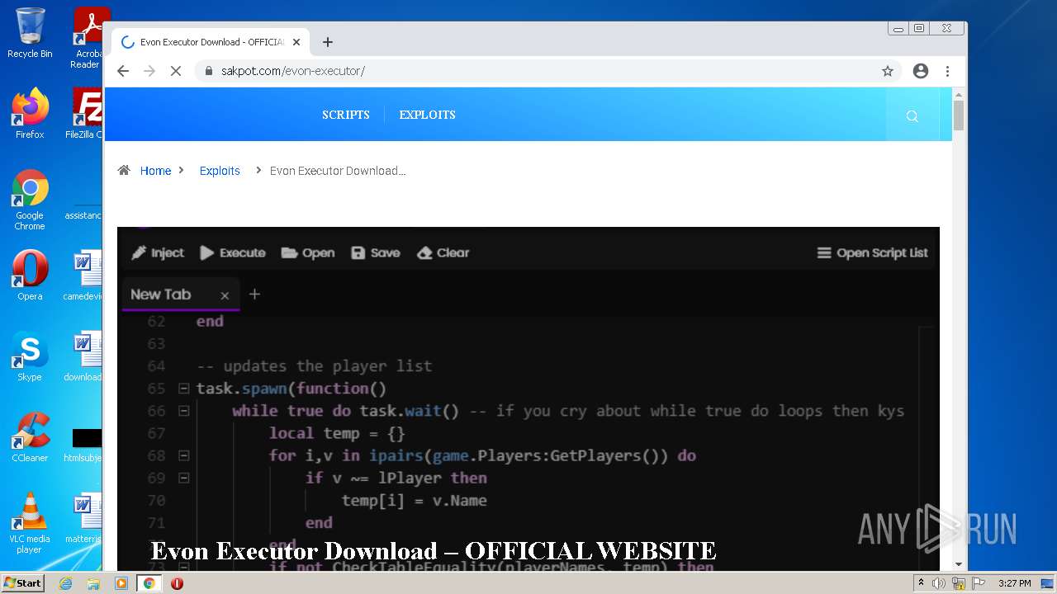Click Execute button in executor image
Viewport: 1057px width, 594px height.
click(x=233, y=253)
